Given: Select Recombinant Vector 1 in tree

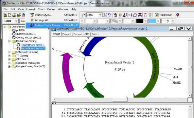Looking at the screenshot, I should tap(33, 45).
